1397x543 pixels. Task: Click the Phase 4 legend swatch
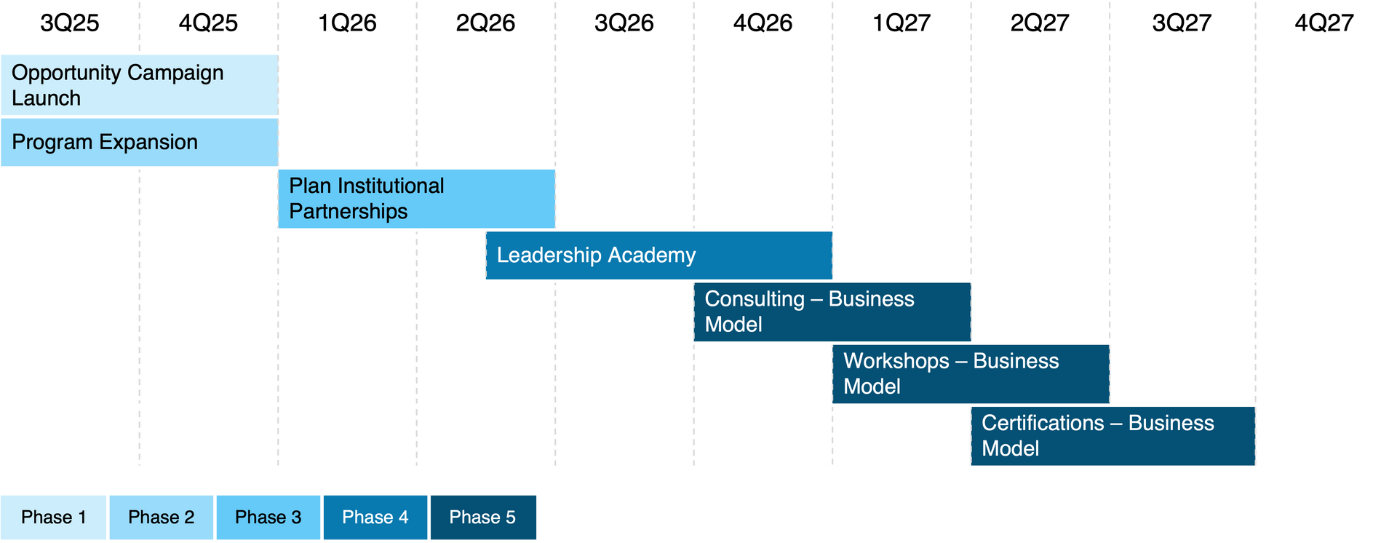(x=375, y=518)
